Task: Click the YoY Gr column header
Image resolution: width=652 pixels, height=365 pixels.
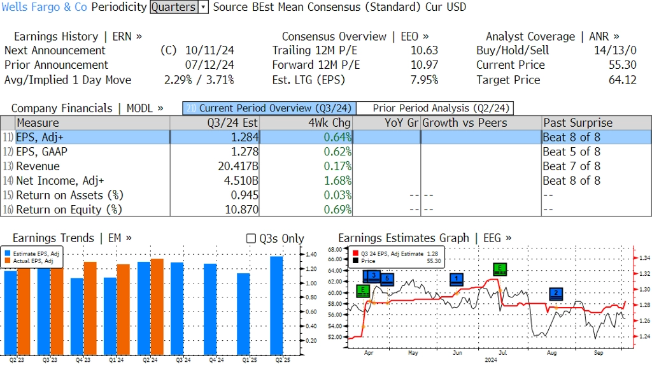Action: (386, 123)
